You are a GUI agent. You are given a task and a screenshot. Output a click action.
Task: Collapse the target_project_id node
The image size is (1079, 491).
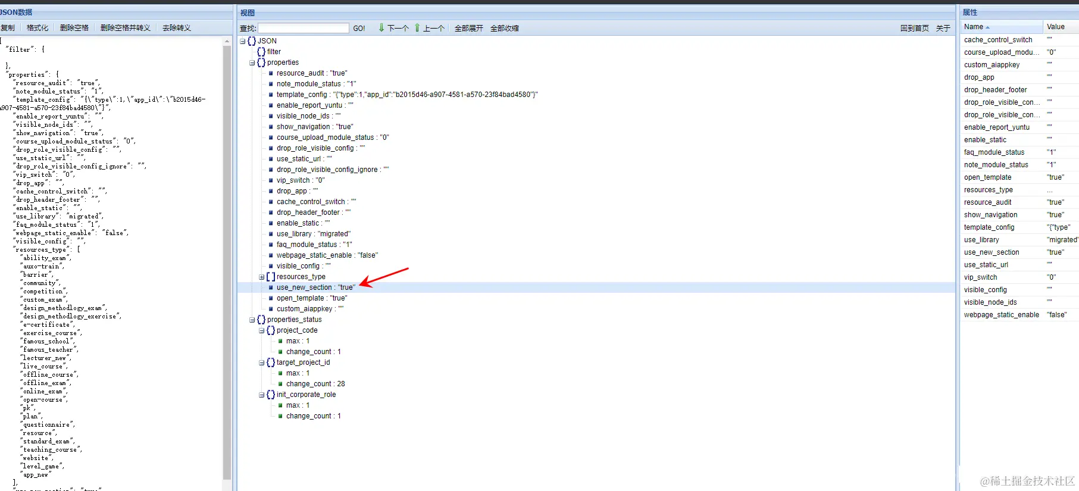click(261, 362)
